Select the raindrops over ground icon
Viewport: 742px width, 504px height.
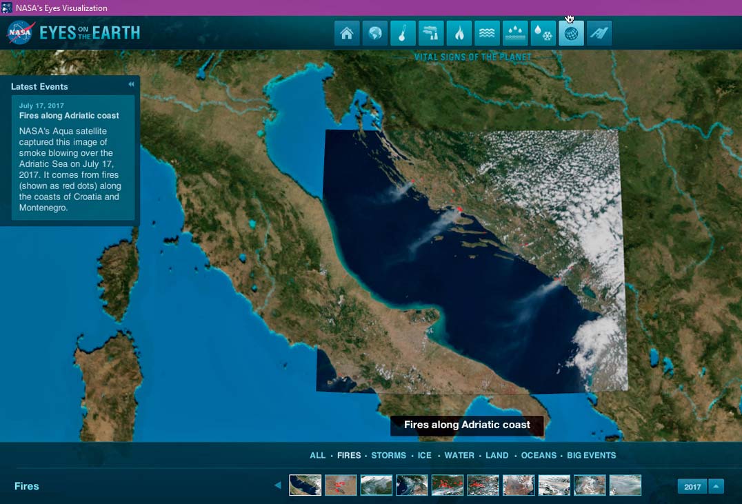[x=515, y=33]
